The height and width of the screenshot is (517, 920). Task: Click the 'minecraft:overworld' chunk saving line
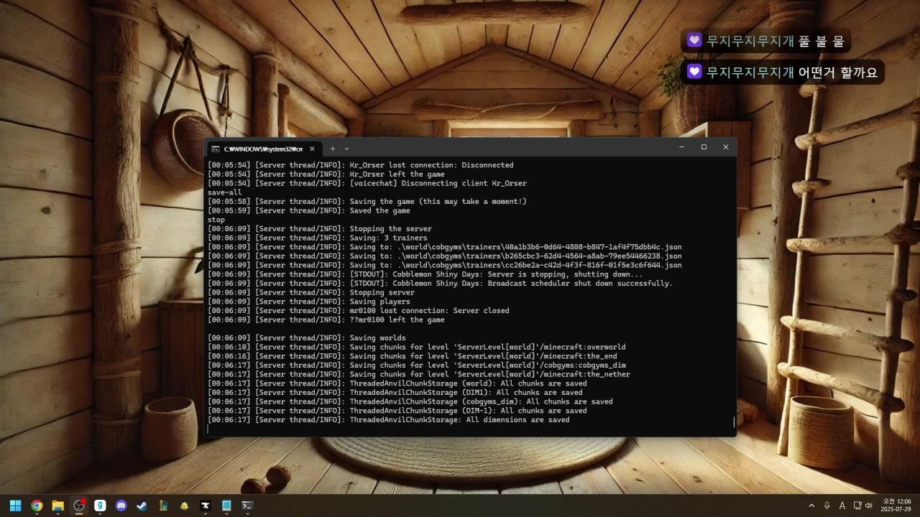coord(417,347)
